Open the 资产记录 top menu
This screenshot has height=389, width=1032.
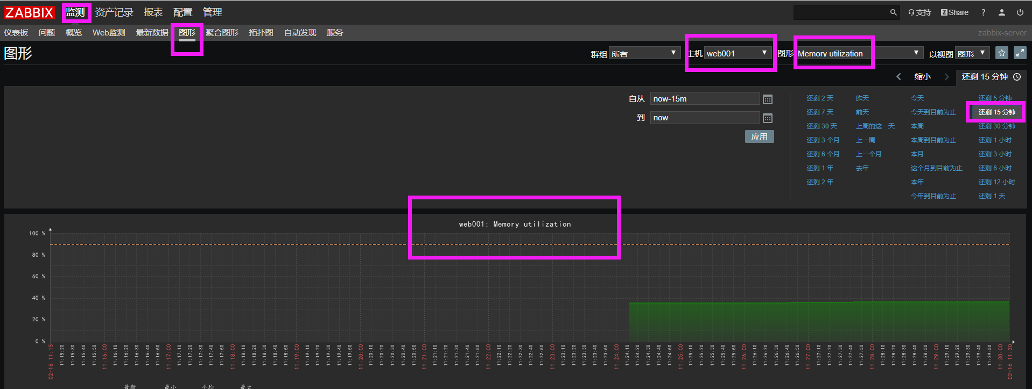click(x=114, y=12)
